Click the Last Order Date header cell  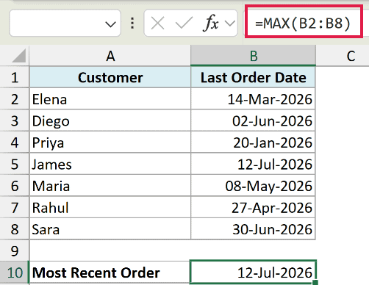point(253,77)
